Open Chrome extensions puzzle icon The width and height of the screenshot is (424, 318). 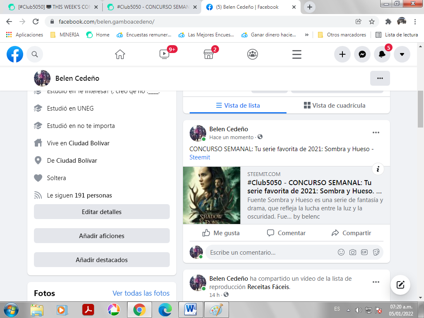tap(388, 22)
